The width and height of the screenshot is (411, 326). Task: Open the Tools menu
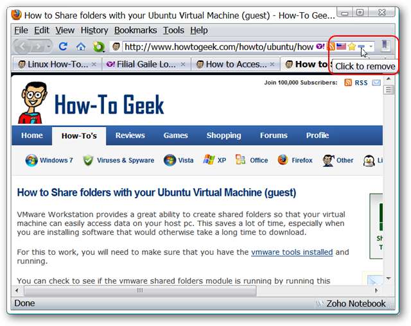[x=173, y=30]
